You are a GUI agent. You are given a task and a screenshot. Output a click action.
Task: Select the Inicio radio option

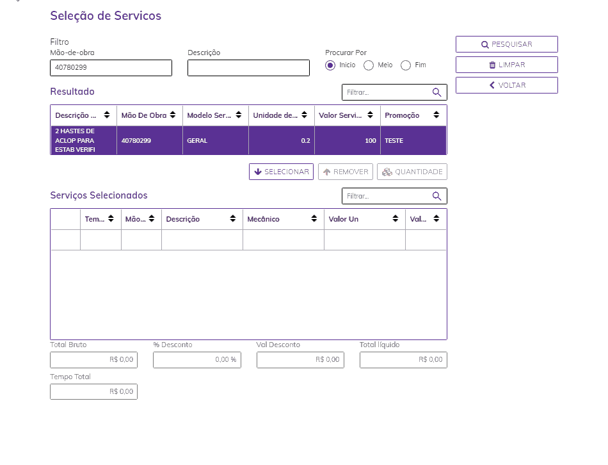[x=330, y=65]
